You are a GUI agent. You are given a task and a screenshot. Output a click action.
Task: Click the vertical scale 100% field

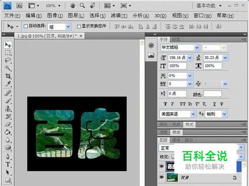pyautogui.click(x=177, y=66)
